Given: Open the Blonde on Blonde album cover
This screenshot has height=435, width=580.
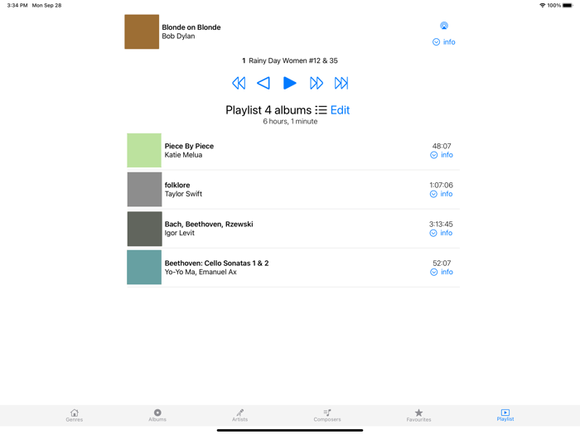Looking at the screenshot, I should click(142, 31).
